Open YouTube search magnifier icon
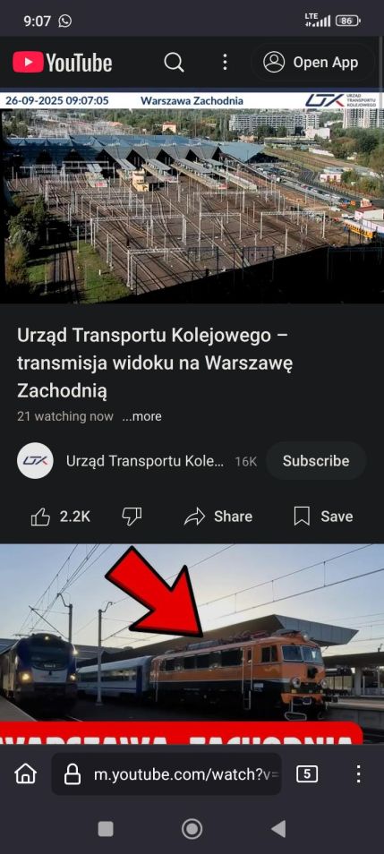 click(x=174, y=63)
